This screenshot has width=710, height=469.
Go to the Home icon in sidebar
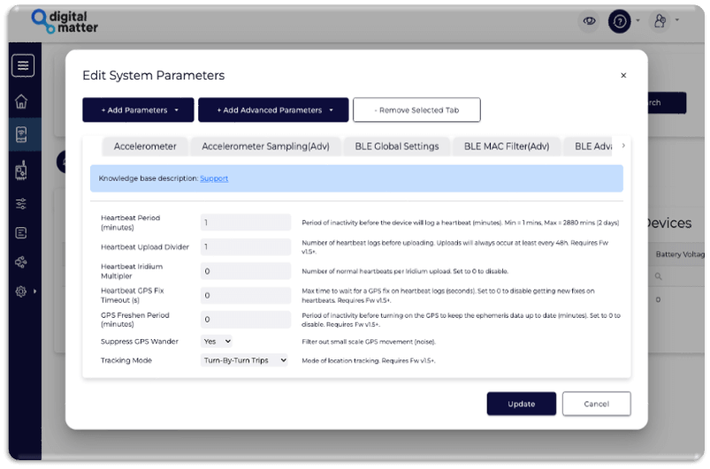click(x=22, y=101)
